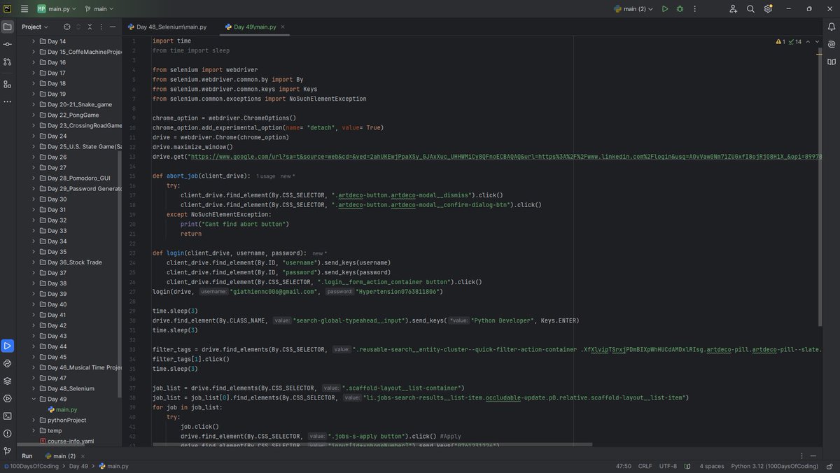Viewport: 840px width, 473px height.
Task: Click '1 usage' hint above abort_job
Action: 266,176
